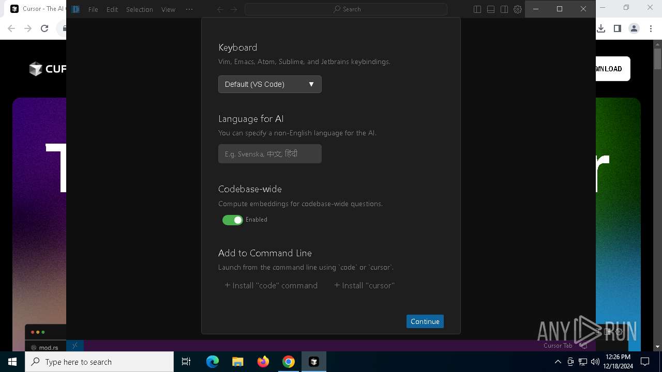Reload the Chrome page
This screenshot has width=662, height=372.
click(44, 29)
